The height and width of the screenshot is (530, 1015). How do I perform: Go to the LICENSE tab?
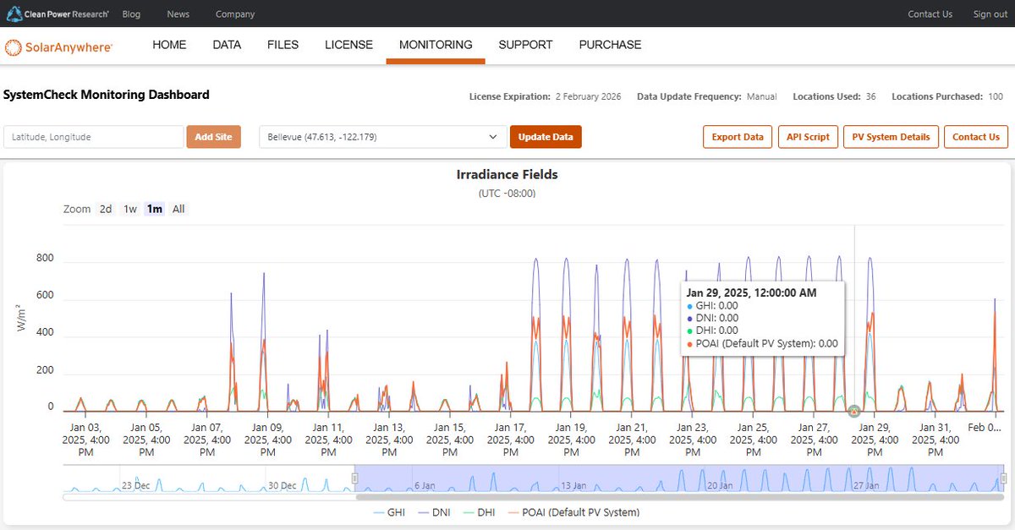point(348,45)
